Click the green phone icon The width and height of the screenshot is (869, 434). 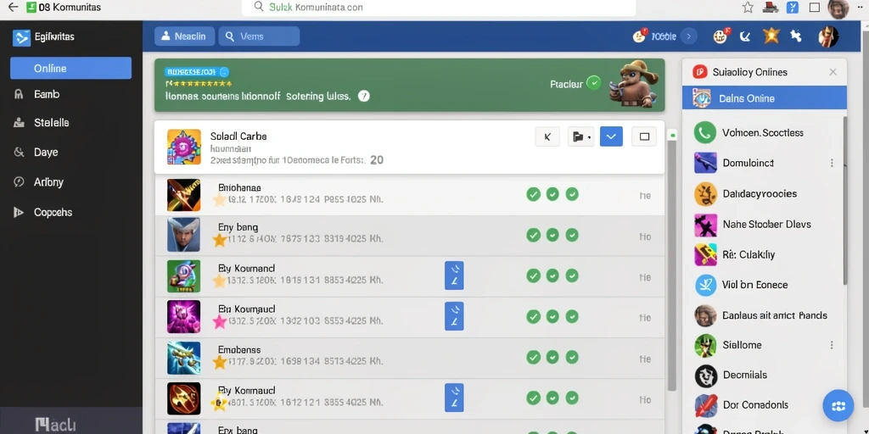tap(705, 133)
